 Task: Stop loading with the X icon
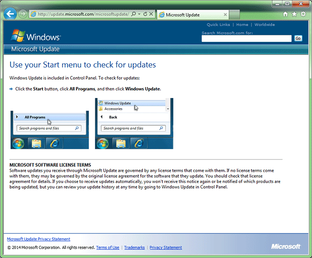[151, 14]
